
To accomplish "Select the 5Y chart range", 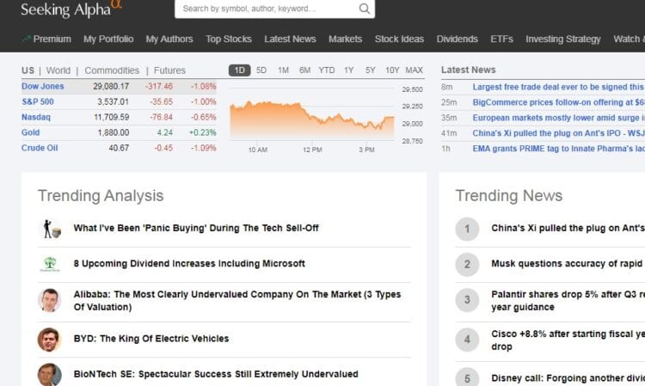I will point(370,70).
